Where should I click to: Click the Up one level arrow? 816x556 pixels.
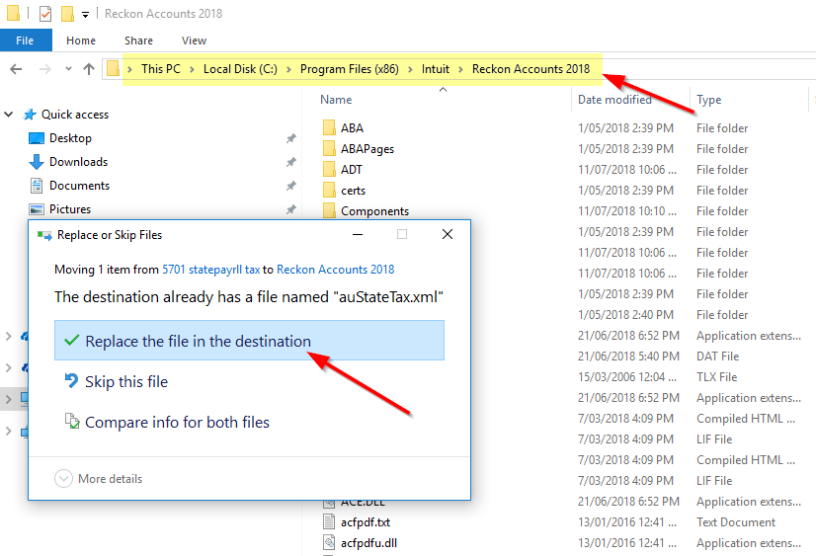(x=89, y=69)
